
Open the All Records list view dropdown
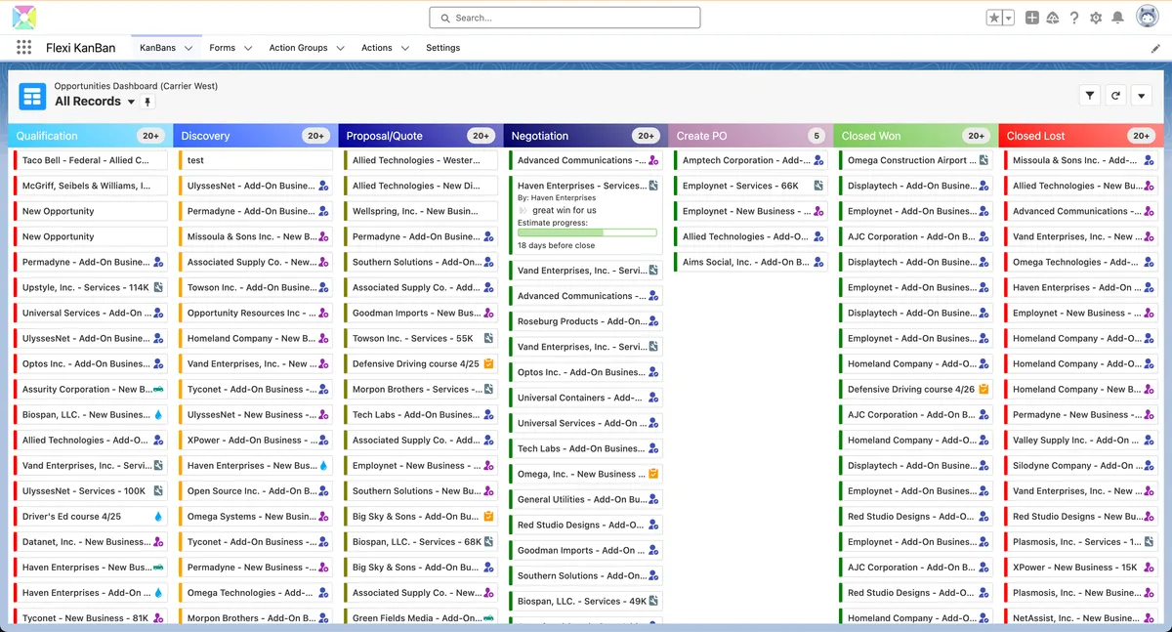pos(131,102)
